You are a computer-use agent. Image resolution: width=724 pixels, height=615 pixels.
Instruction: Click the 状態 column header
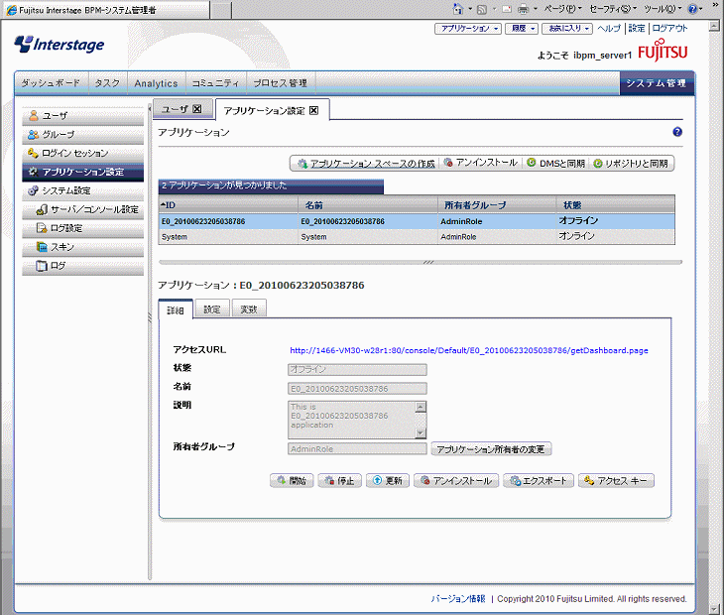(x=616, y=205)
